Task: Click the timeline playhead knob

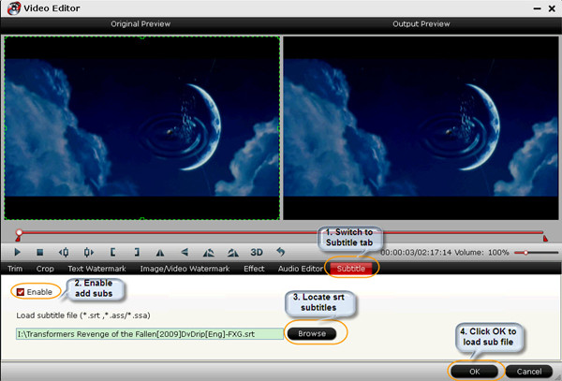Action: point(19,232)
